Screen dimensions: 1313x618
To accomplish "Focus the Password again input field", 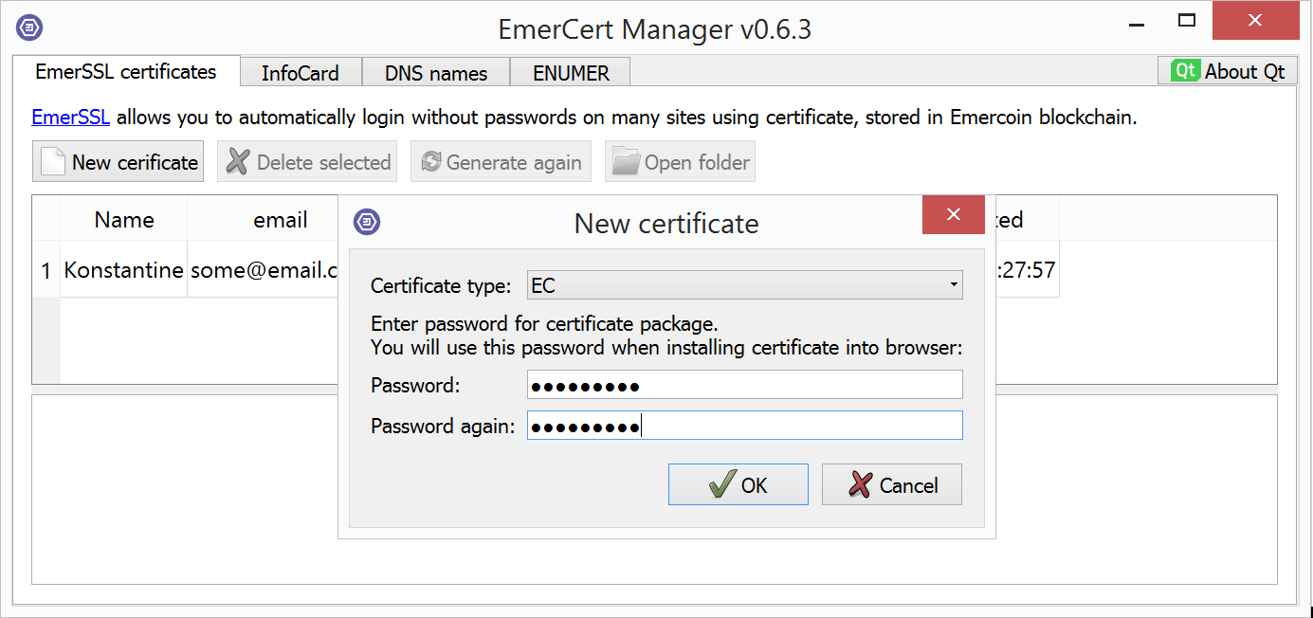I will coord(744,426).
